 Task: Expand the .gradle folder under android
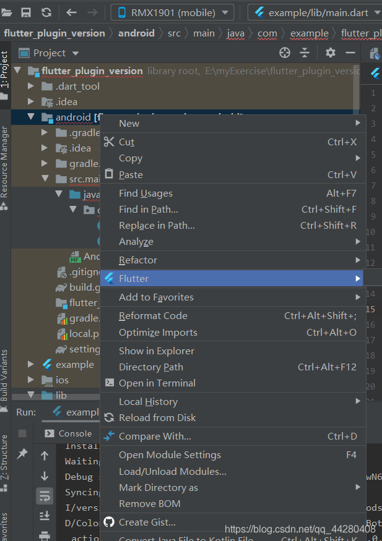point(44,132)
